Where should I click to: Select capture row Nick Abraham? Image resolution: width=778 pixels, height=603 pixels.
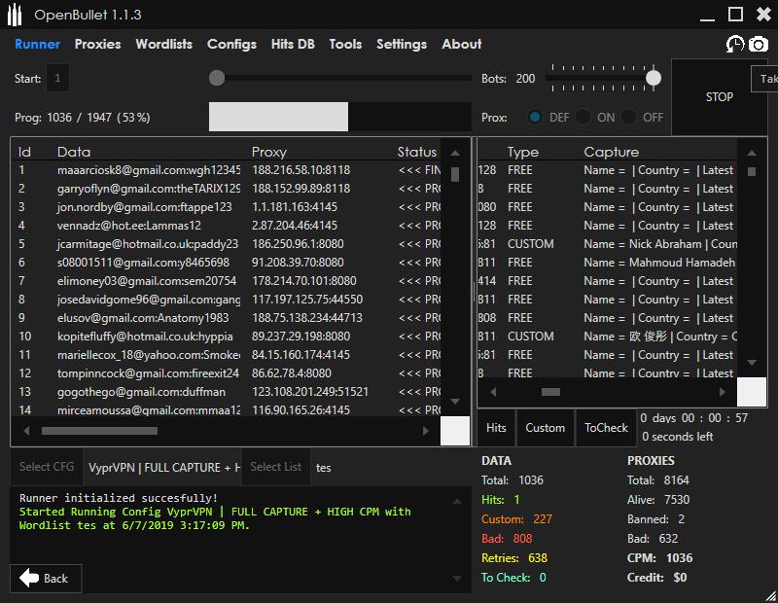pos(607,244)
